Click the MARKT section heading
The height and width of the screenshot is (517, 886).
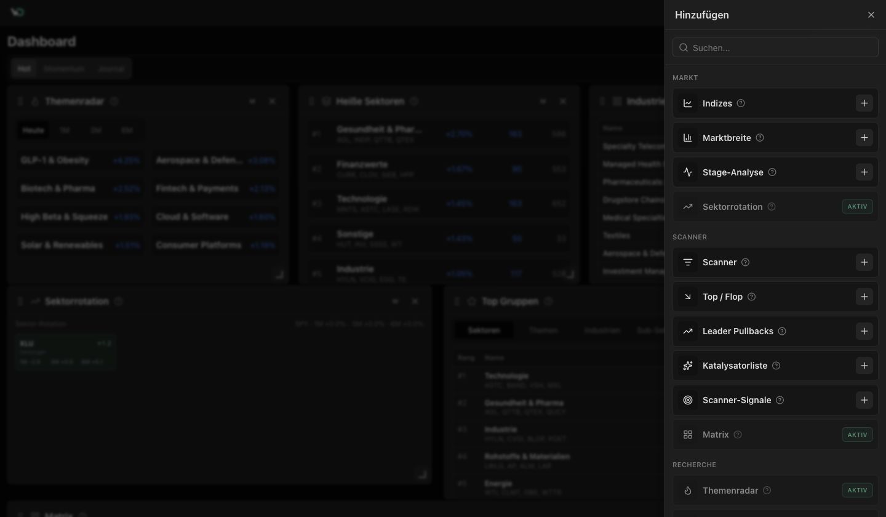click(685, 78)
